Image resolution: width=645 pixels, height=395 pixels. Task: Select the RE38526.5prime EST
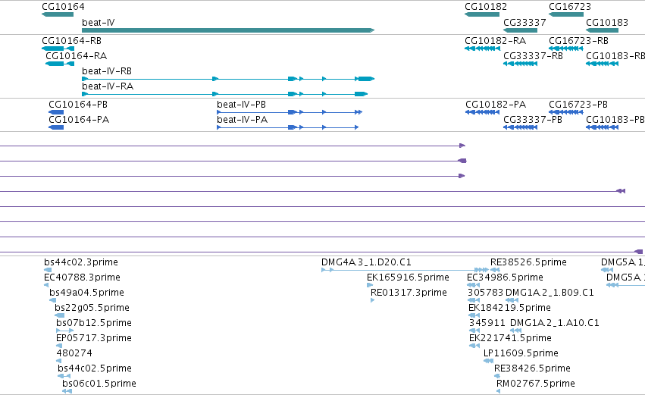pyautogui.click(x=495, y=270)
